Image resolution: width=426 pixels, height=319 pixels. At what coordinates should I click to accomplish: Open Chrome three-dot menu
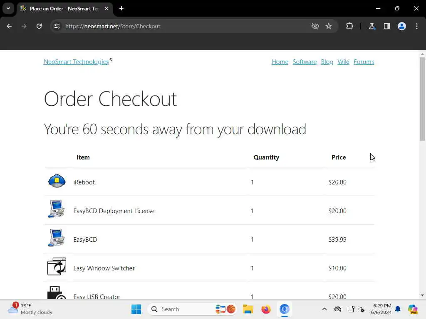[x=417, y=26]
